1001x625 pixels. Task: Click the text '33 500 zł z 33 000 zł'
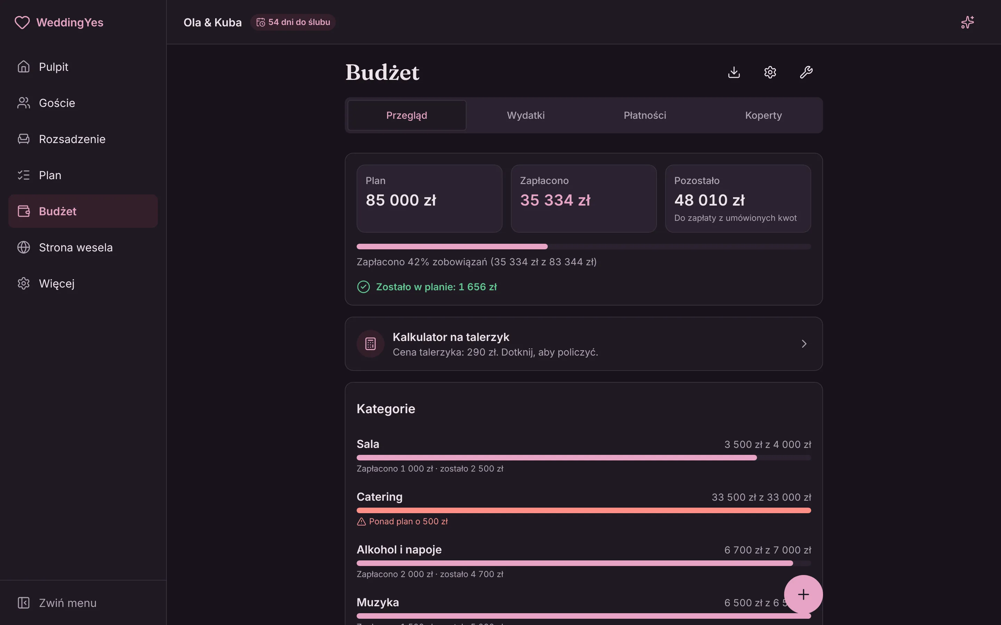pyautogui.click(x=761, y=497)
